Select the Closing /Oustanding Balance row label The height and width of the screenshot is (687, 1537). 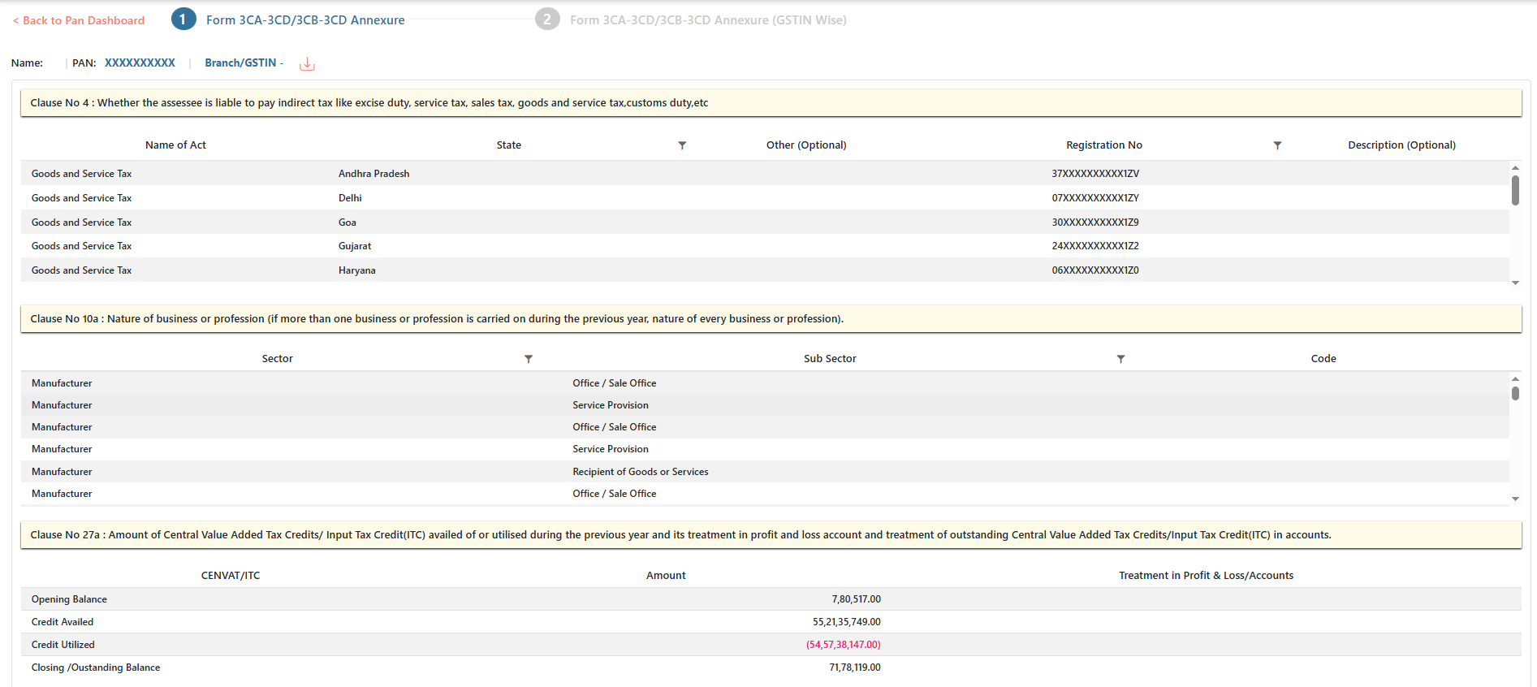coord(96,668)
